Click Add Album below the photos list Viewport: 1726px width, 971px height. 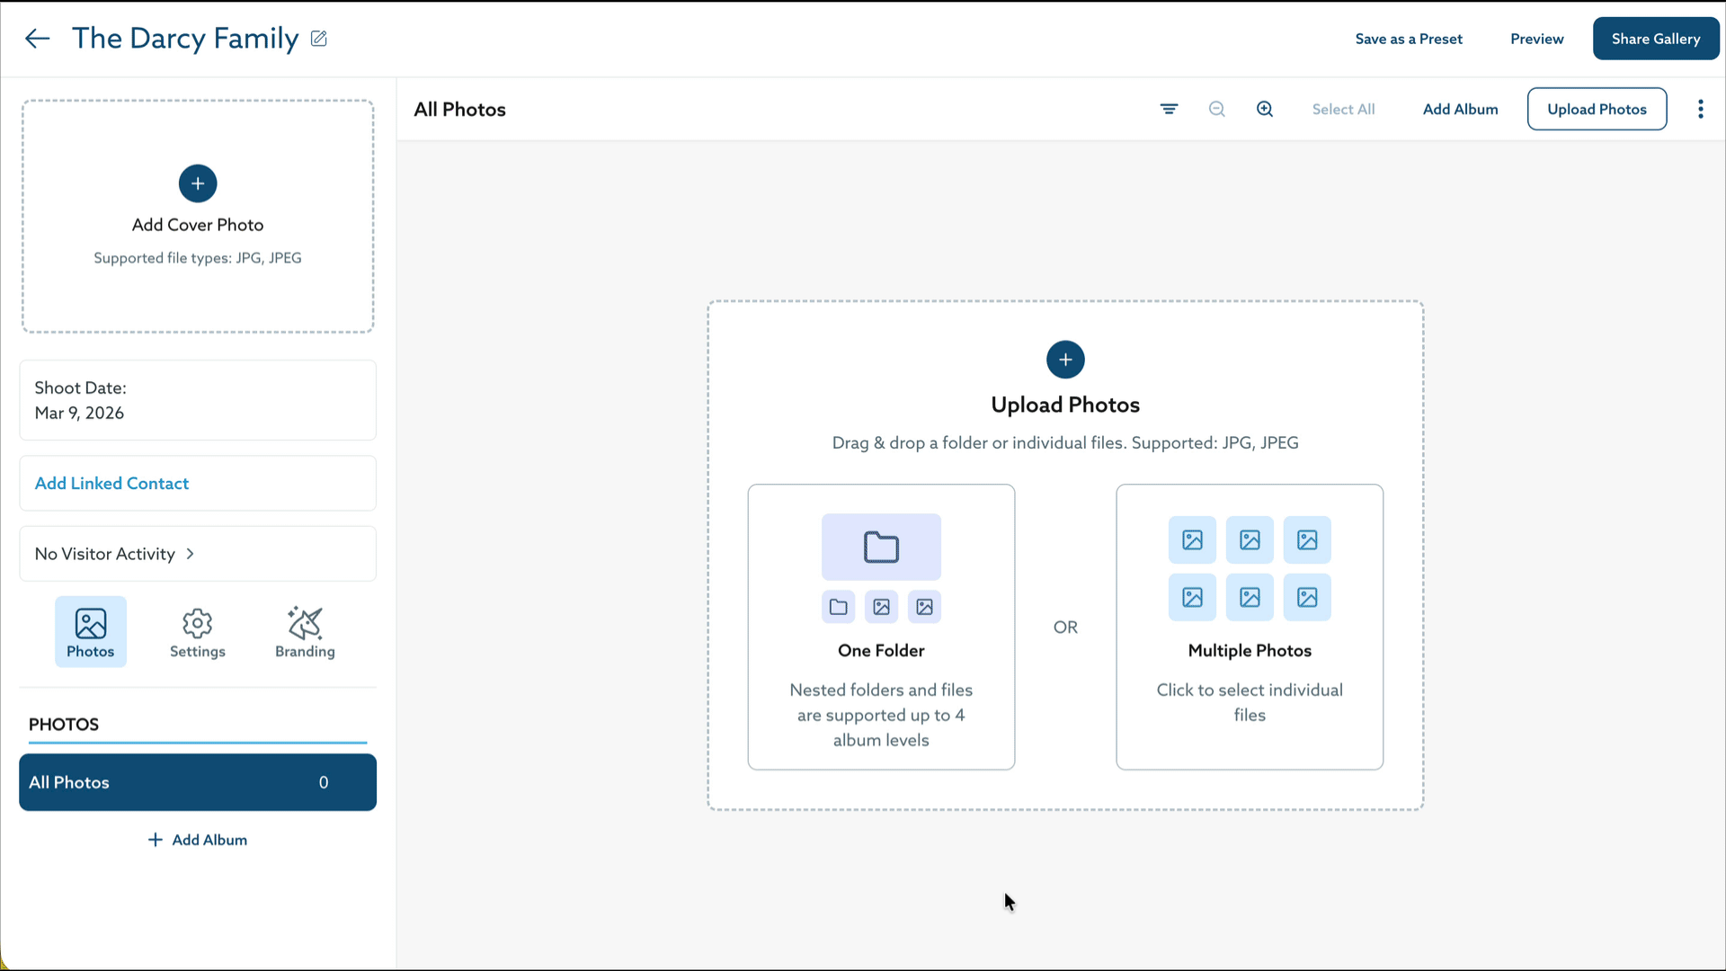pos(198,840)
